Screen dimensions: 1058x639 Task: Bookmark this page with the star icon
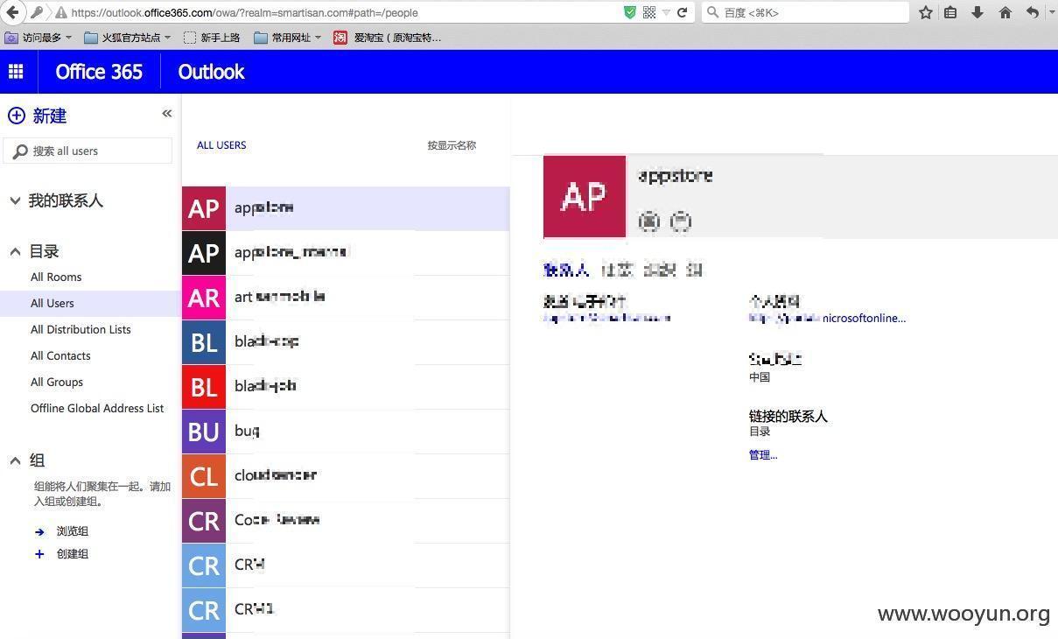[x=926, y=12]
